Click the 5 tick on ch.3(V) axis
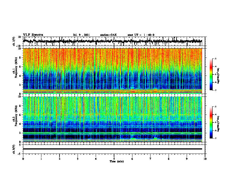The image size is (231, 178). tap(20, 145)
